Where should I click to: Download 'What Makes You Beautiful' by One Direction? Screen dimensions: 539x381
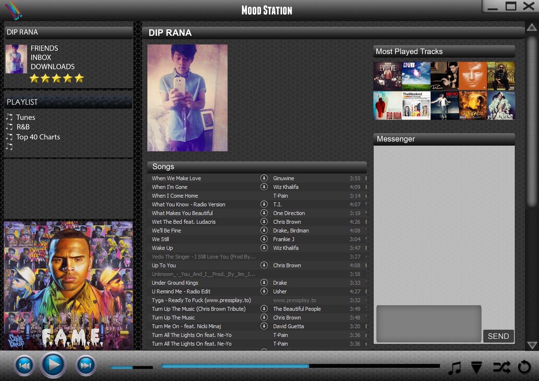point(264,213)
